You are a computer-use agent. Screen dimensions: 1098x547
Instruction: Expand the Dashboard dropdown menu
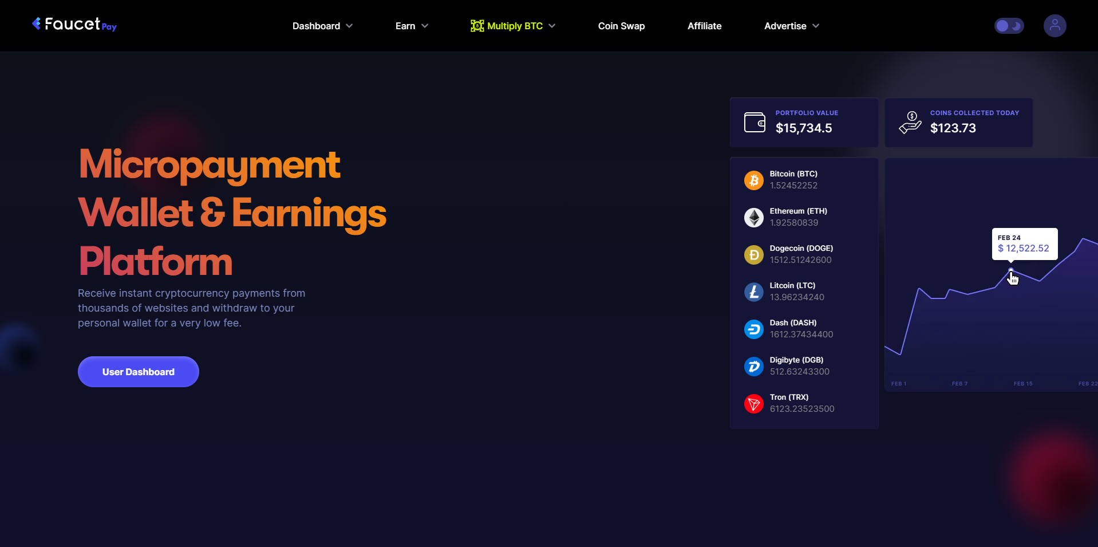[322, 26]
